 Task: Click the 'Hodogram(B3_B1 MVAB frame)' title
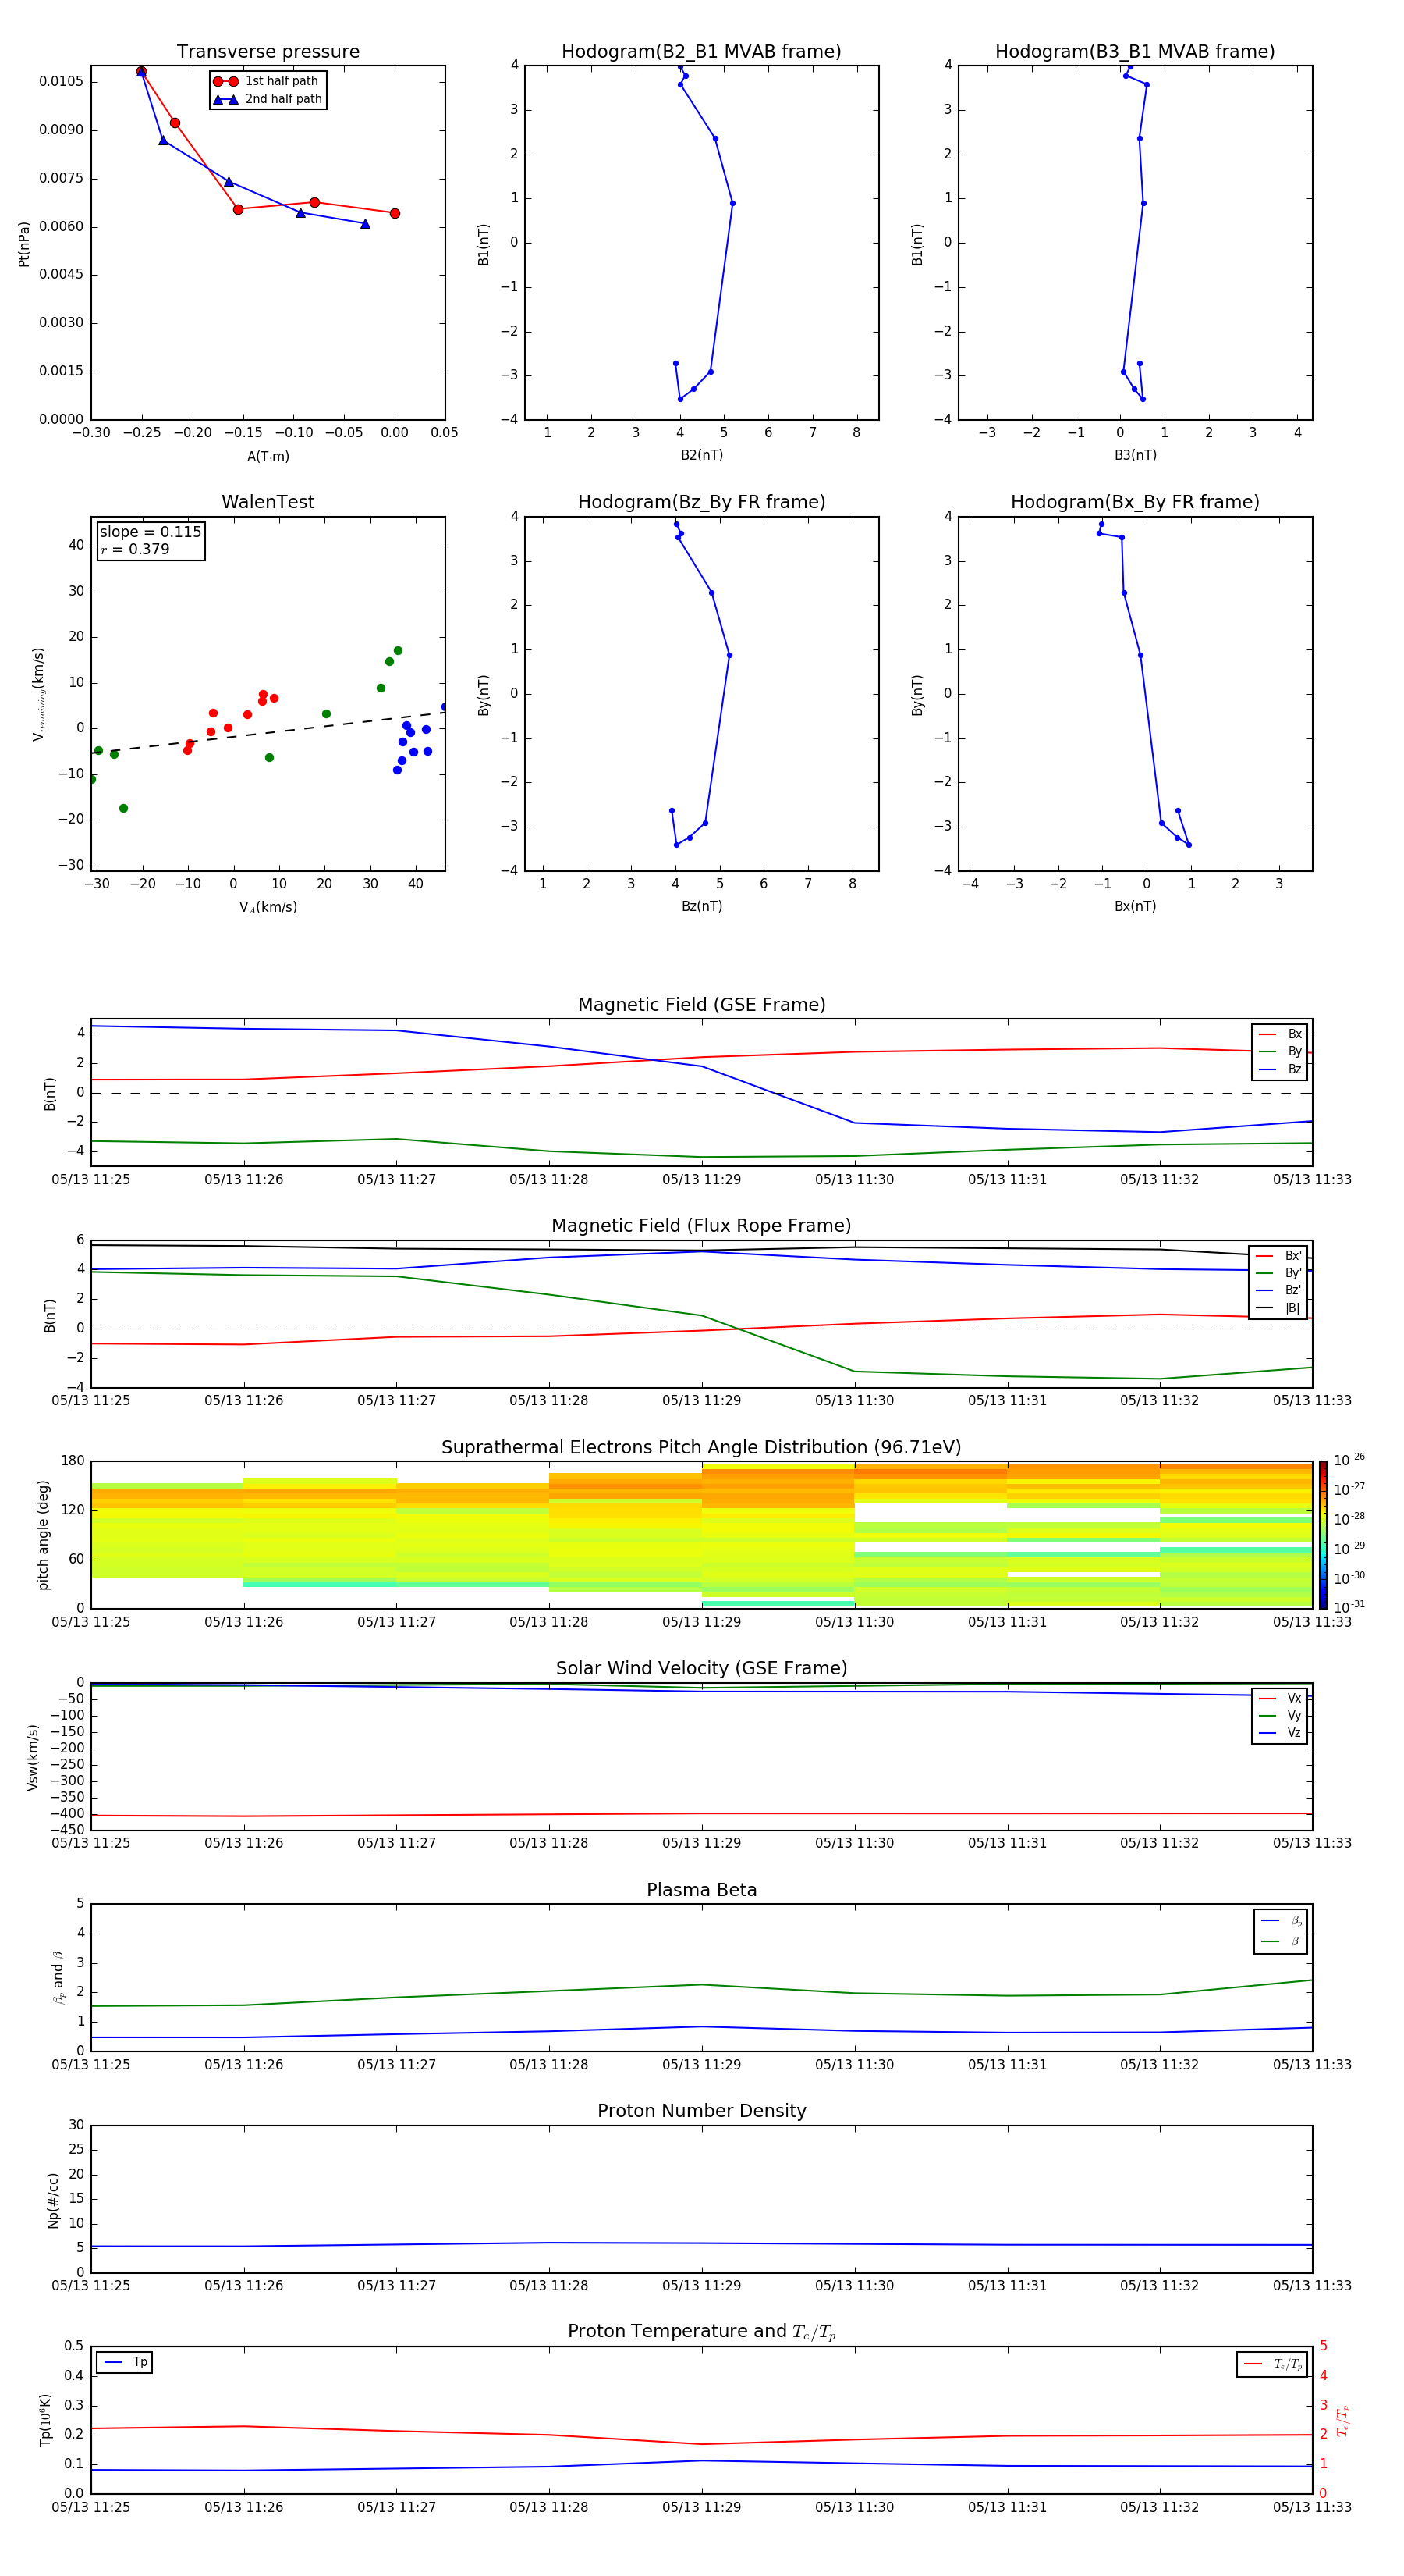[x=1135, y=51]
